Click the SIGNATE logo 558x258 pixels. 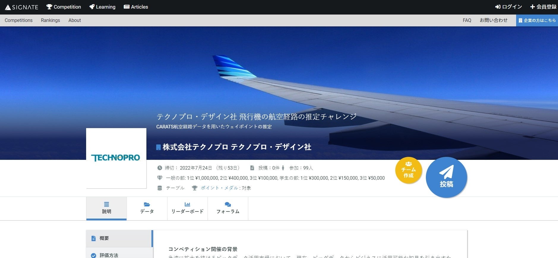click(x=22, y=7)
